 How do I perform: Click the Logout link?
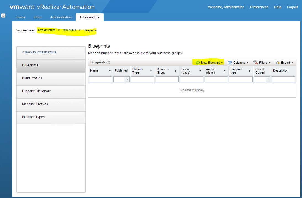coord(292,7)
